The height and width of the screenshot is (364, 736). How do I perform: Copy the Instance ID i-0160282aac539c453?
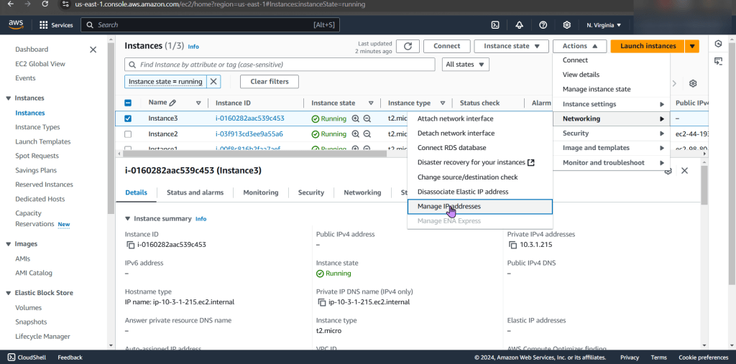click(130, 245)
